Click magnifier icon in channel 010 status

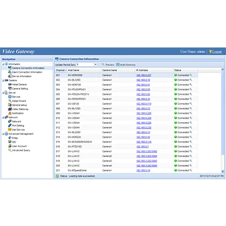point(191,118)
